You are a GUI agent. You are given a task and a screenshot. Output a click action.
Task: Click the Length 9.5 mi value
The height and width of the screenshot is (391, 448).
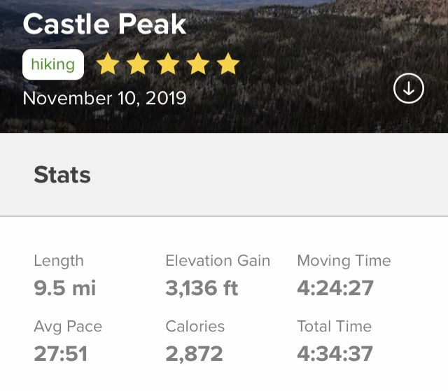pyautogui.click(x=65, y=287)
